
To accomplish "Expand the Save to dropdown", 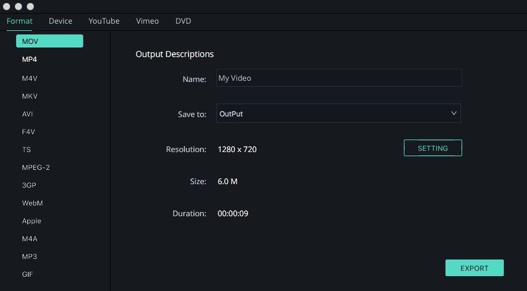I will 338,113.
